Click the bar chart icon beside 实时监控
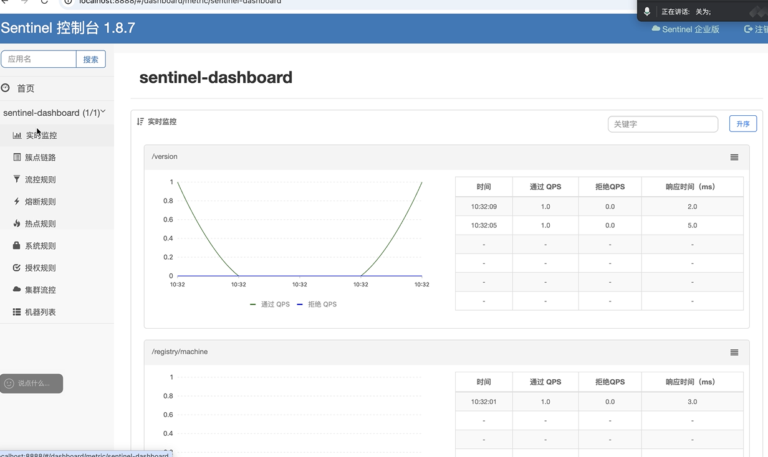The width and height of the screenshot is (768, 457). pos(17,135)
